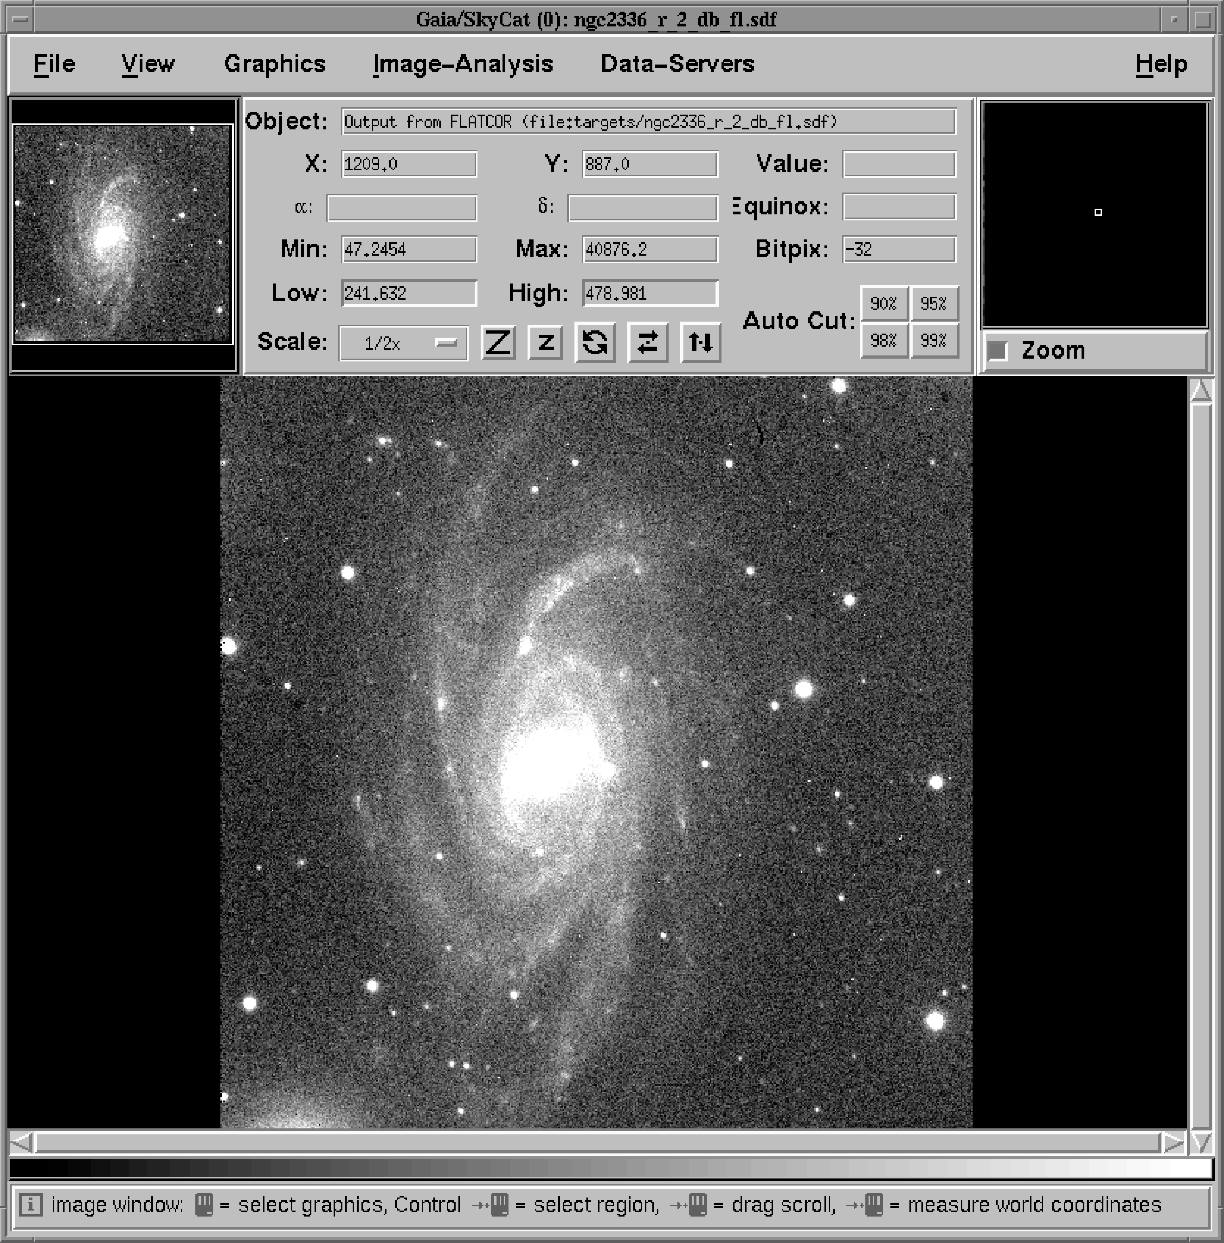Flip image horizontally with the left-right arrows icon
The width and height of the screenshot is (1224, 1243).
click(647, 342)
